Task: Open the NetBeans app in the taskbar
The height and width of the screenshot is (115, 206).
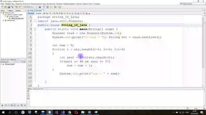Action: click(49, 112)
